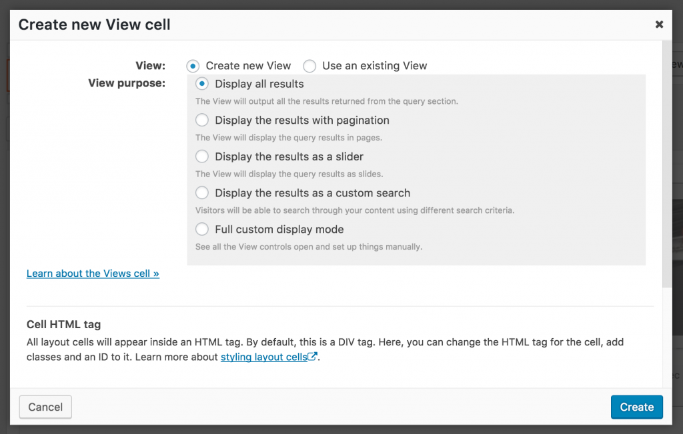
Task: Choose Display all results purpose
Action: pyautogui.click(x=201, y=83)
